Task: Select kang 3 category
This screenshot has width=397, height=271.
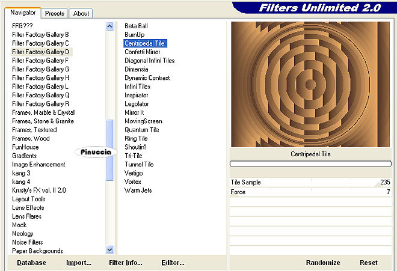Action: coord(21,173)
